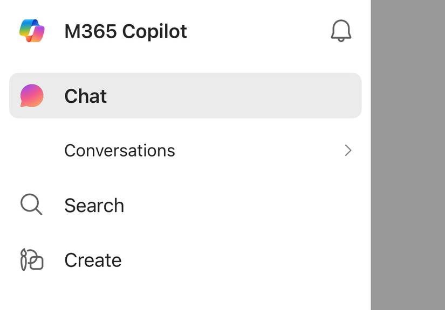Click the Search magnifier icon
This screenshot has height=310, width=445.
pyautogui.click(x=31, y=205)
